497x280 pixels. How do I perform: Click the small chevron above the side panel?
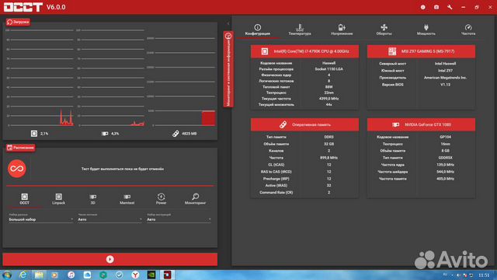click(x=228, y=23)
